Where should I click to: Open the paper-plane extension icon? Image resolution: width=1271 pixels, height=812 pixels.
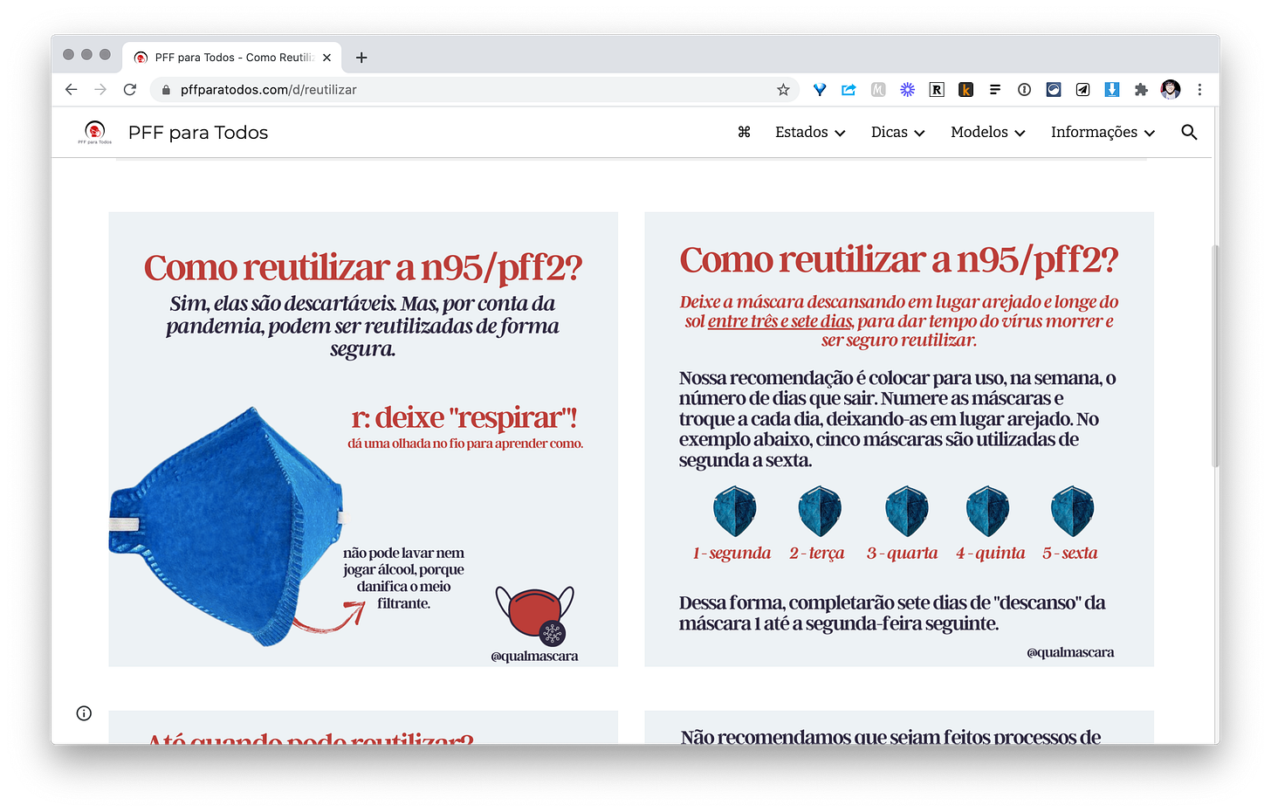1082,90
